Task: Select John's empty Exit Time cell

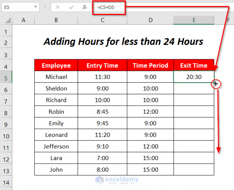Action: coord(194,170)
